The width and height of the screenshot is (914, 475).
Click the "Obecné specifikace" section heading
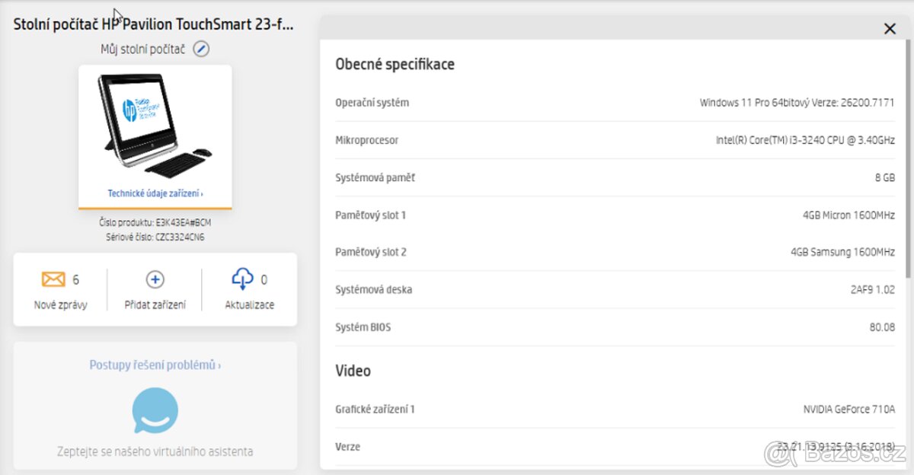click(x=395, y=65)
